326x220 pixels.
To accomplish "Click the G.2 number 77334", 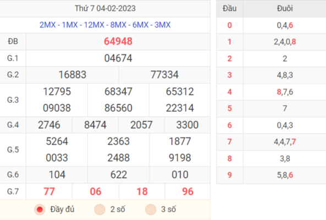I will point(164,75).
